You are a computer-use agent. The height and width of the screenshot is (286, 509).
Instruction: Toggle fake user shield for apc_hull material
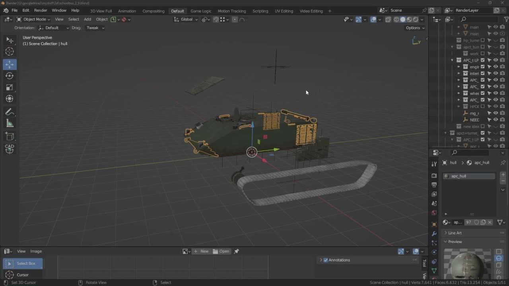pos(476,222)
